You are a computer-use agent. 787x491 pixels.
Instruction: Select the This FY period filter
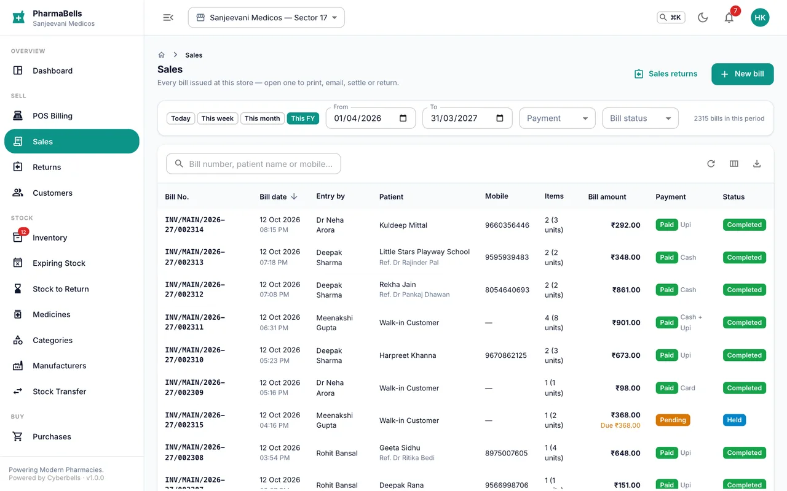click(x=303, y=118)
